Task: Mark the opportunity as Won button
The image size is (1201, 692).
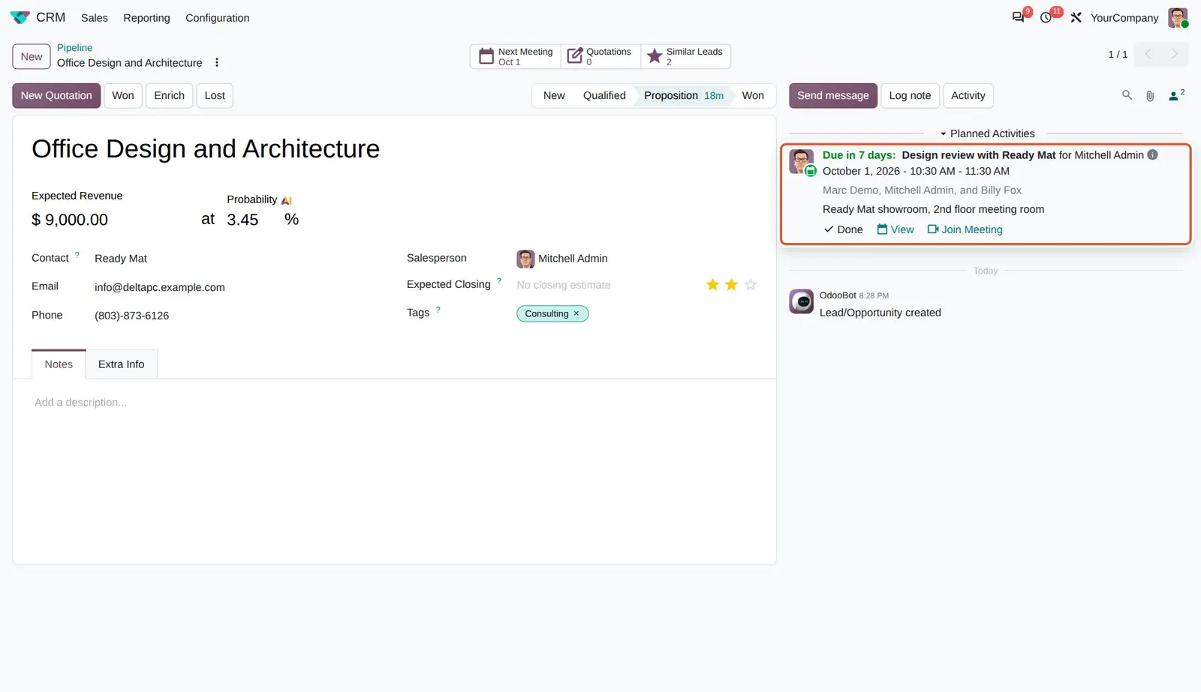Action: click(x=123, y=95)
